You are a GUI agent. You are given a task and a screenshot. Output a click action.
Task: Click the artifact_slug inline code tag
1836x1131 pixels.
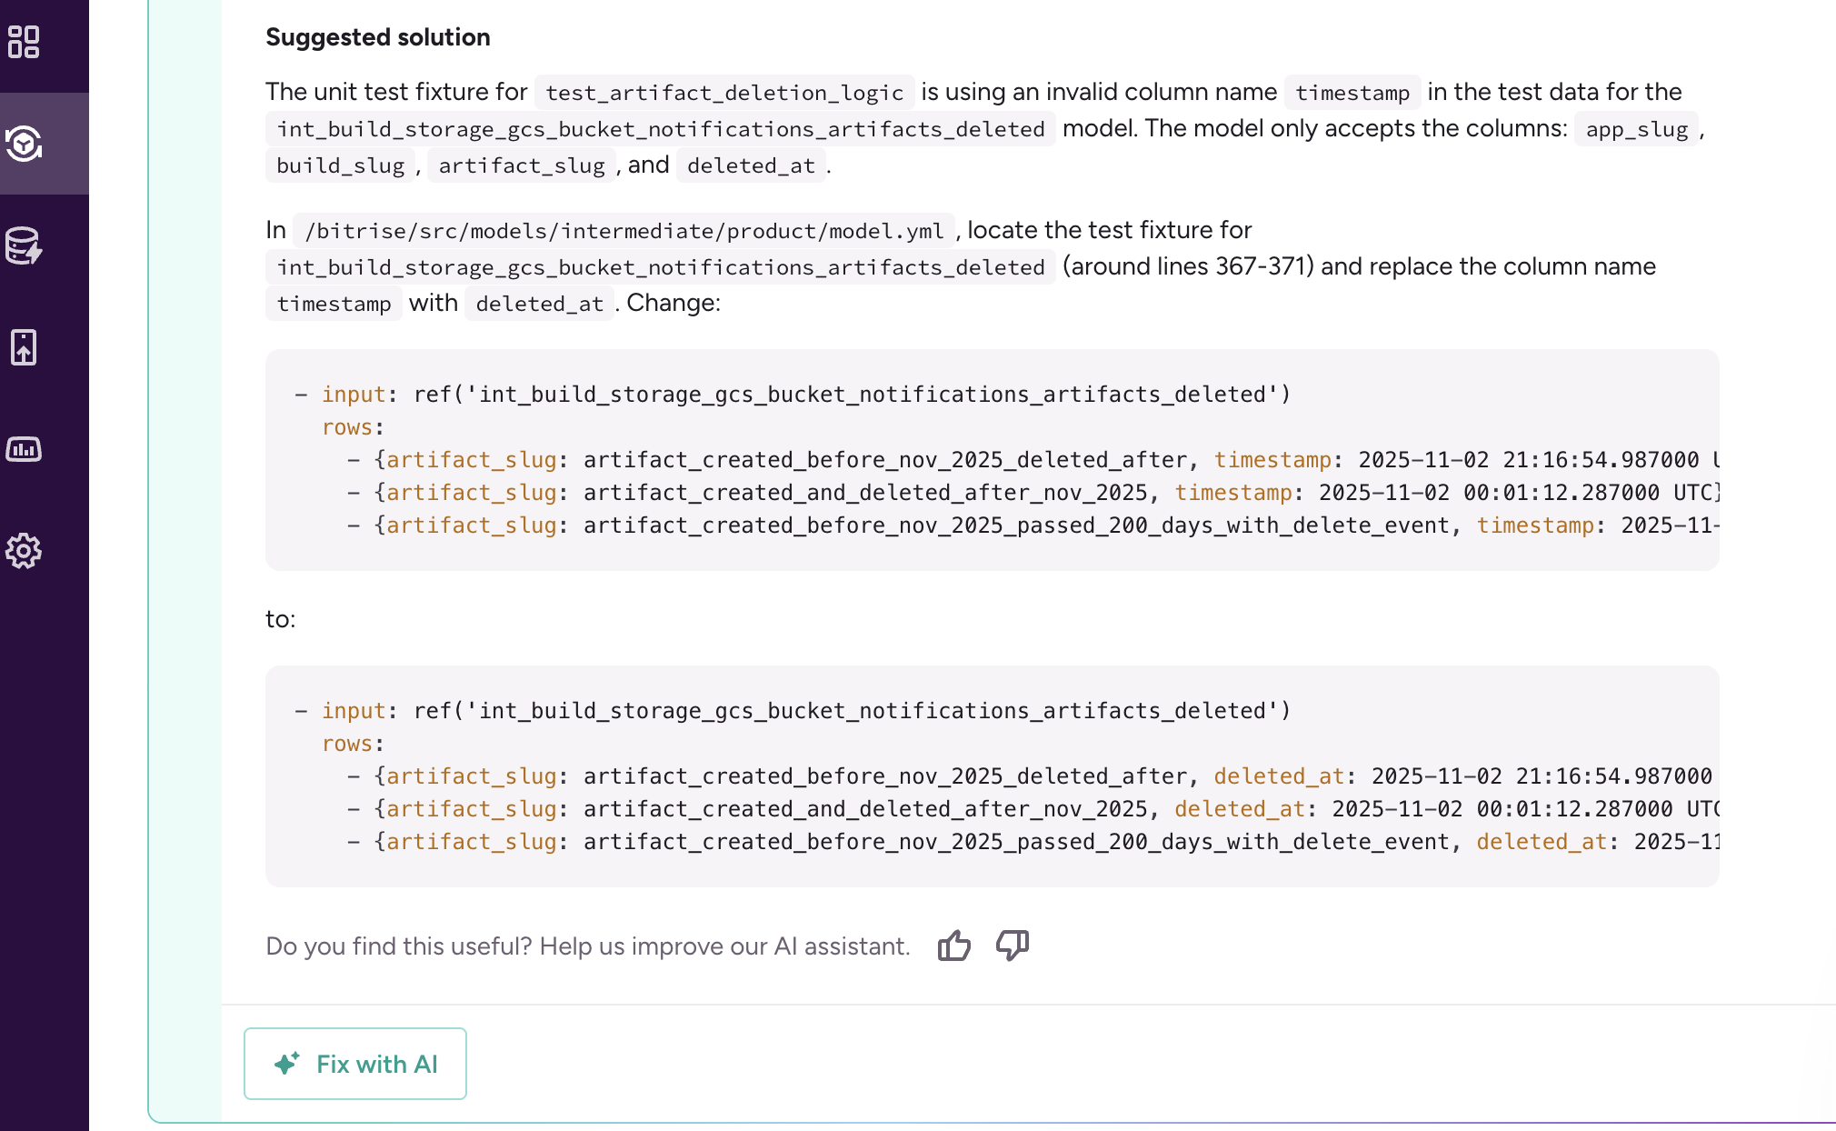coord(521,165)
